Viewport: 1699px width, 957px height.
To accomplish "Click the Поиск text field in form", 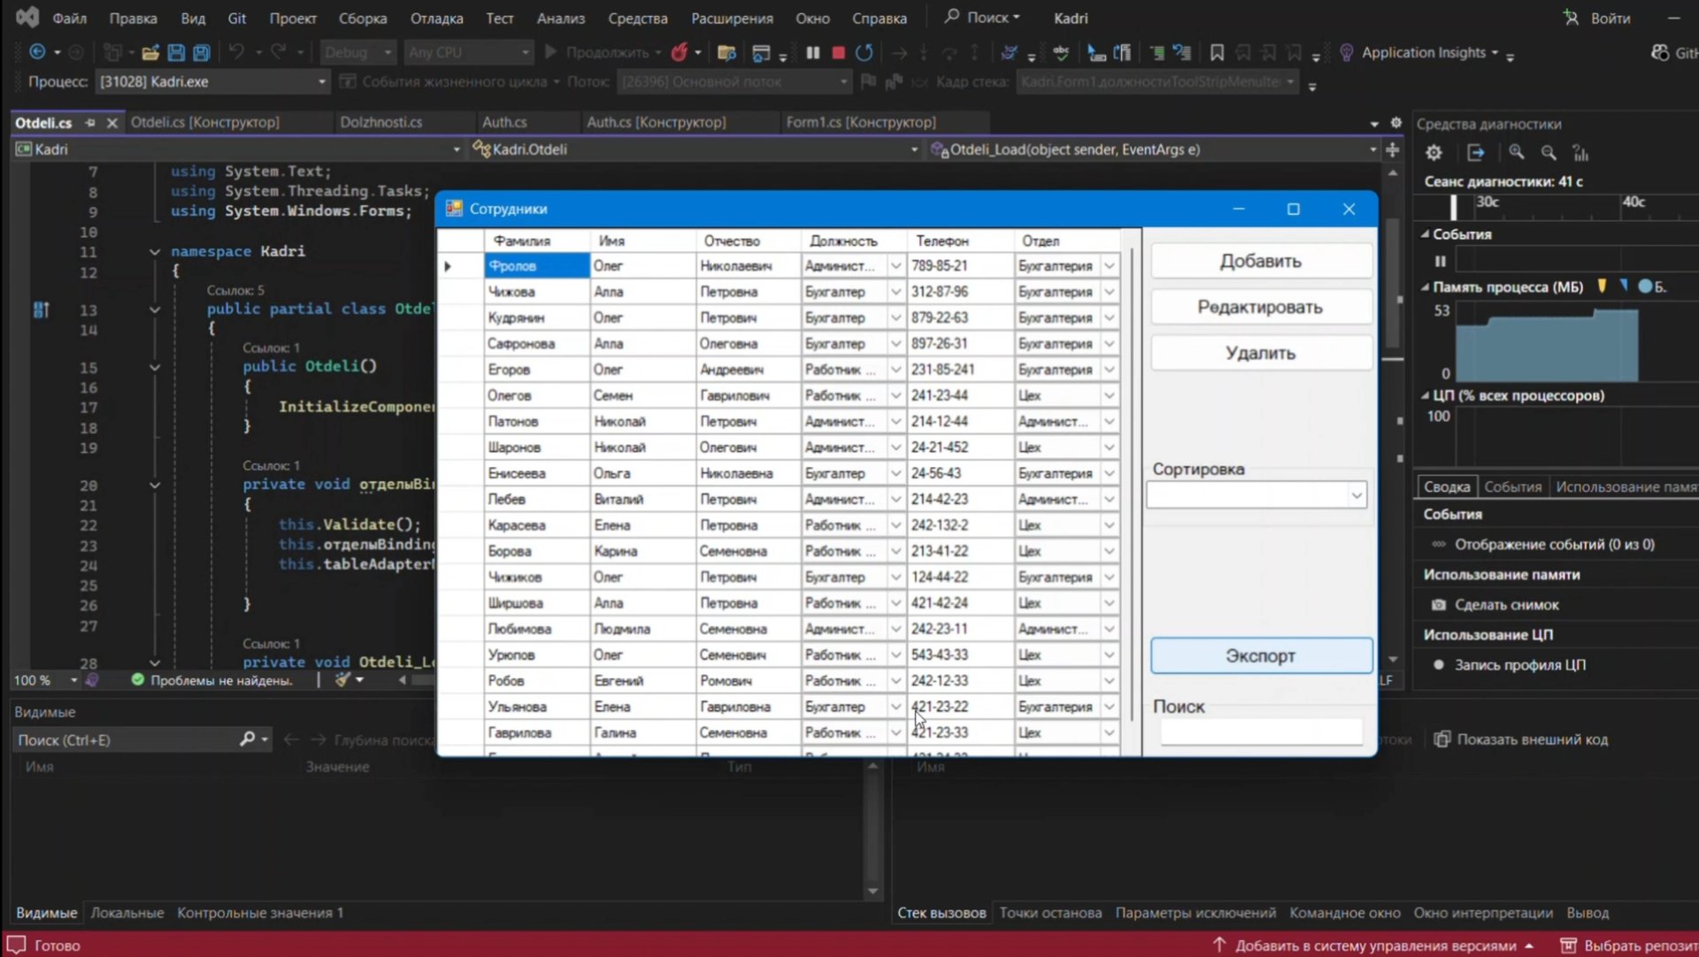I will click(1260, 731).
